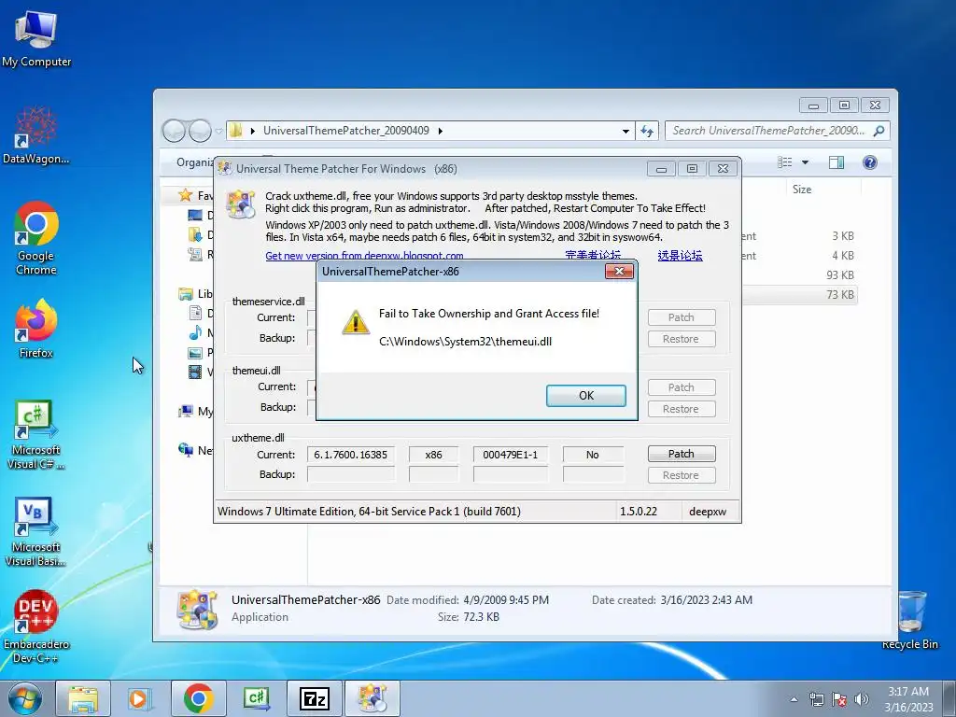Open Visual C# from taskbar
Viewport: 956px width, 717px height.
(256, 698)
